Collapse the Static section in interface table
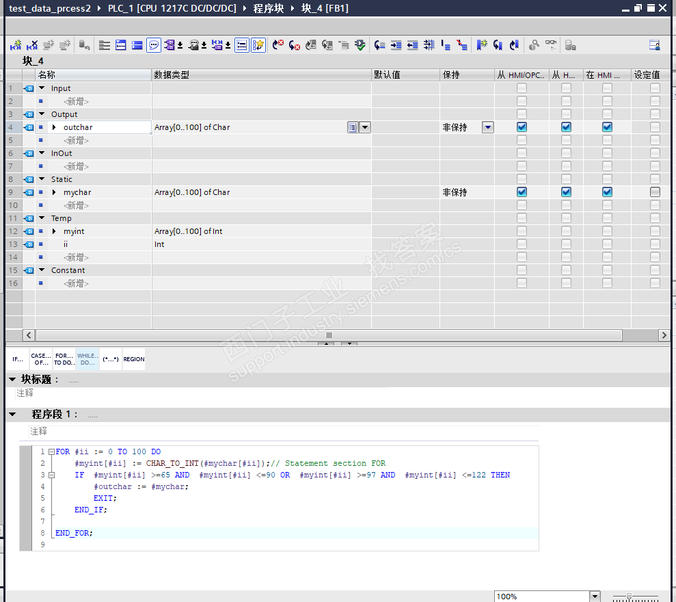 (x=42, y=179)
